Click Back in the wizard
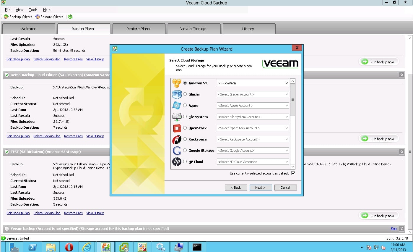 pyautogui.click(x=236, y=188)
